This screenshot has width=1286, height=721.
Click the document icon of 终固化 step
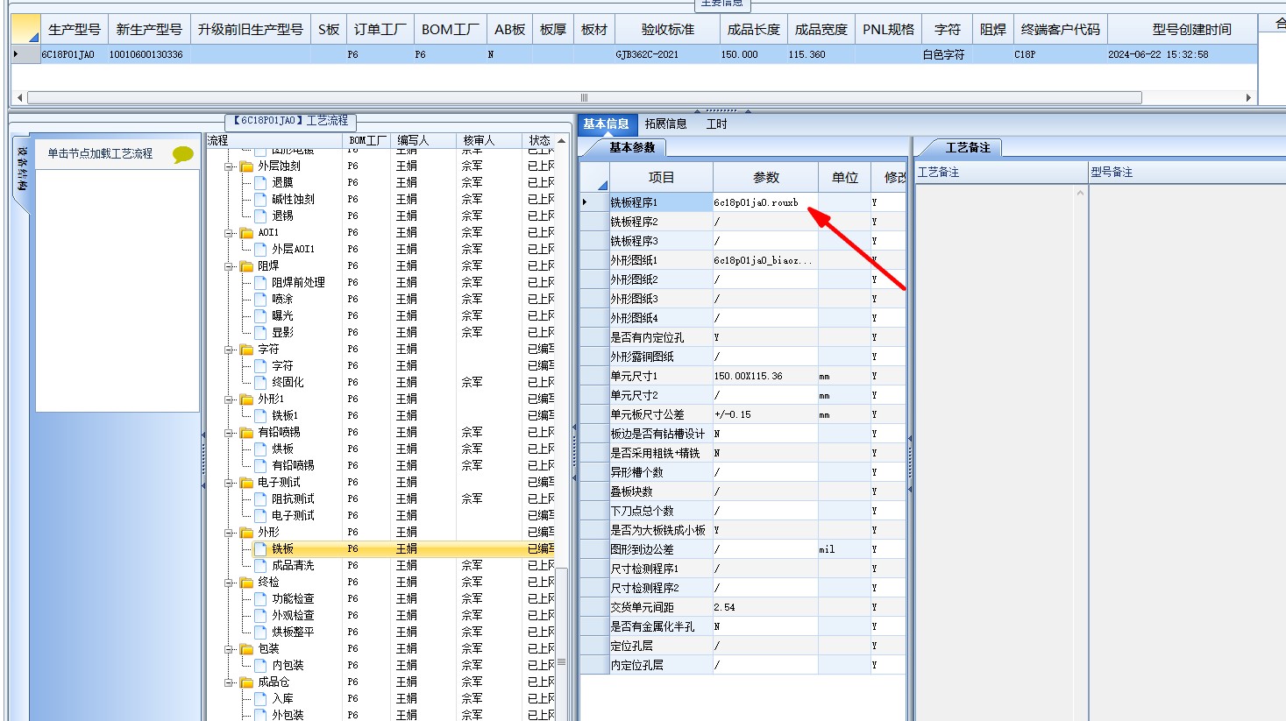pos(260,382)
